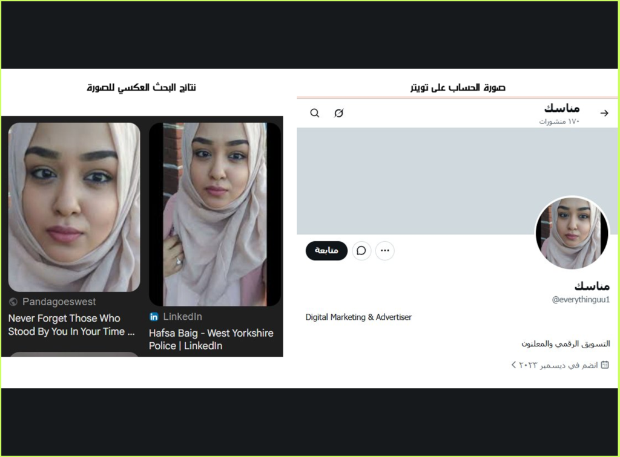This screenshot has width=620, height=457.
Task: Open the direct message bubble icon
Action: click(x=361, y=251)
